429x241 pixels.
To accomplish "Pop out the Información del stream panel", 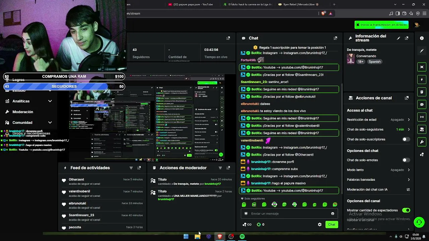I will click(407, 38).
